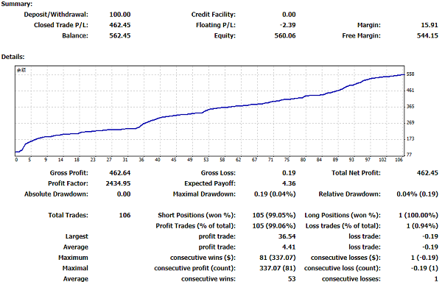
Task: Click the Maximal Drawdown value 0.19 (0.04%)
Action: [275, 194]
